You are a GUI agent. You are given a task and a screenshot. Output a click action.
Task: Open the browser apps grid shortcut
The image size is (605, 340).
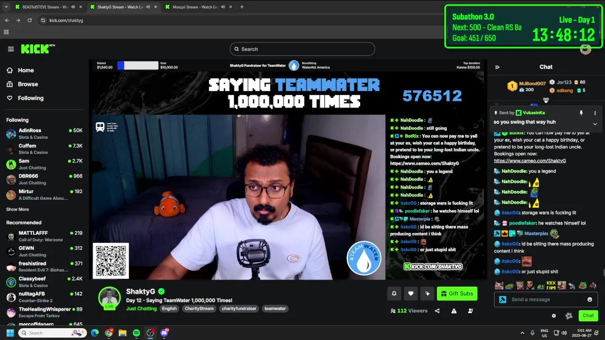tap(6, 32)
